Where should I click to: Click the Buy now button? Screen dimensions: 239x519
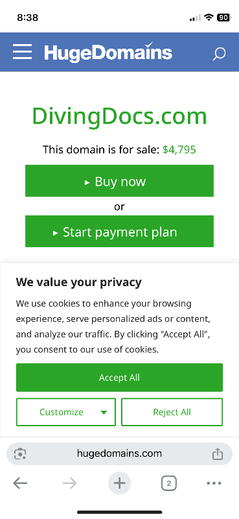(x=119, y=181)
